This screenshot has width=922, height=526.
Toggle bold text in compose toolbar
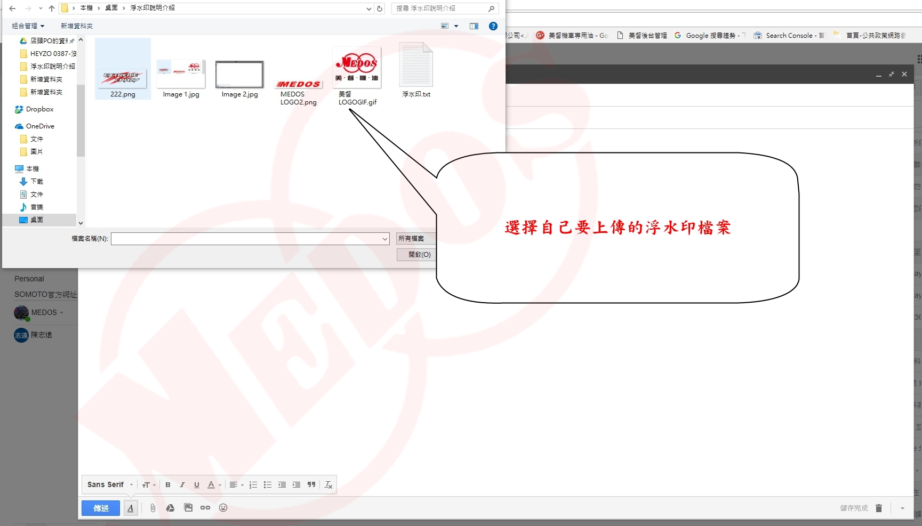pyautogui.click(x=167, y=484)
